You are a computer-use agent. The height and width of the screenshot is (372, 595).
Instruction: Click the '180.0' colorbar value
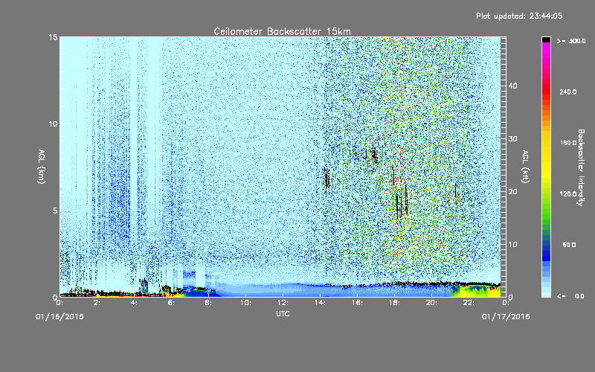click(x=568, y=143)
